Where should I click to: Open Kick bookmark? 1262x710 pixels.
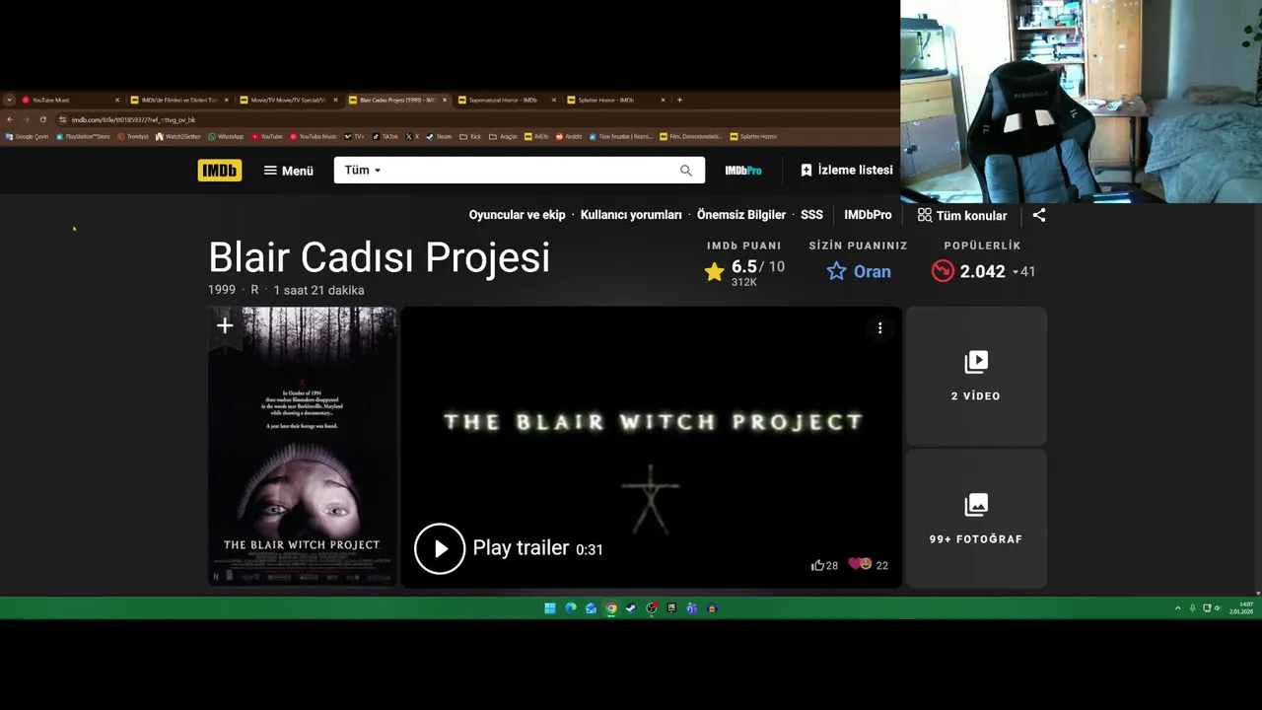(470, 136)
